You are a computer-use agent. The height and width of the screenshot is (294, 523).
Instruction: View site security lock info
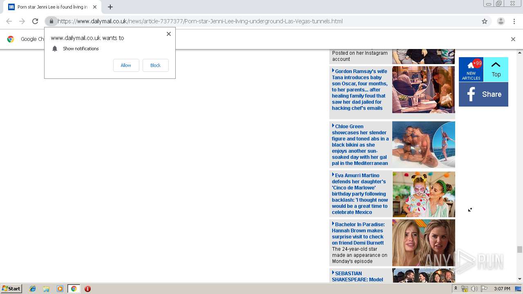(x=51, y=21)
